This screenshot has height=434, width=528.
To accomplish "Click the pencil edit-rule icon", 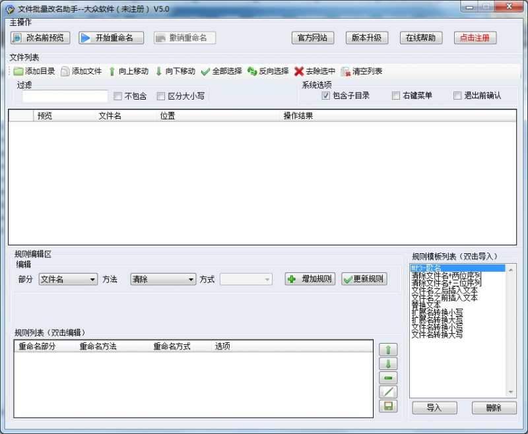I will 388,392.
